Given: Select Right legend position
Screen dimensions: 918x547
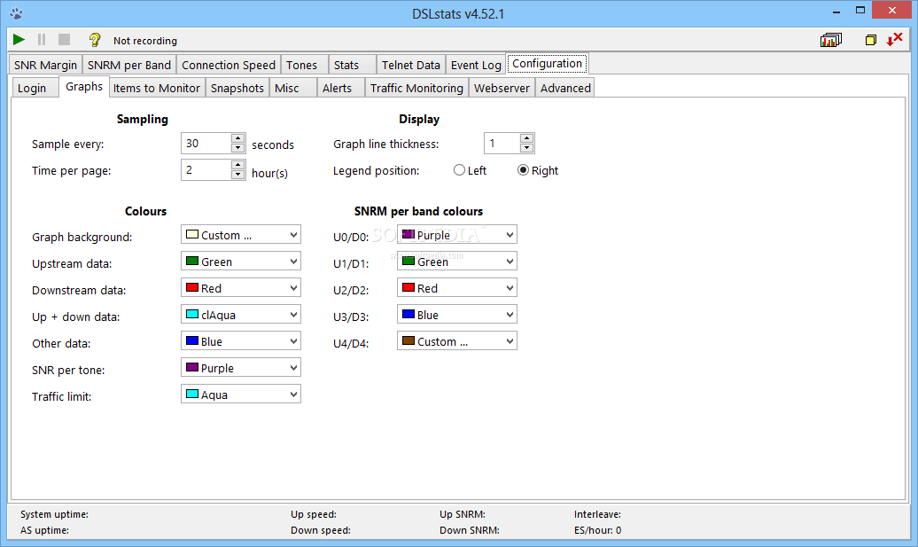Looking at the screenshot, I should point(538,170).
